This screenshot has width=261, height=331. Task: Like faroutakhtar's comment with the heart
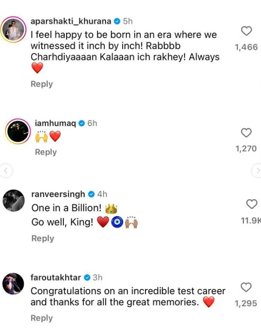pos(246,288)
